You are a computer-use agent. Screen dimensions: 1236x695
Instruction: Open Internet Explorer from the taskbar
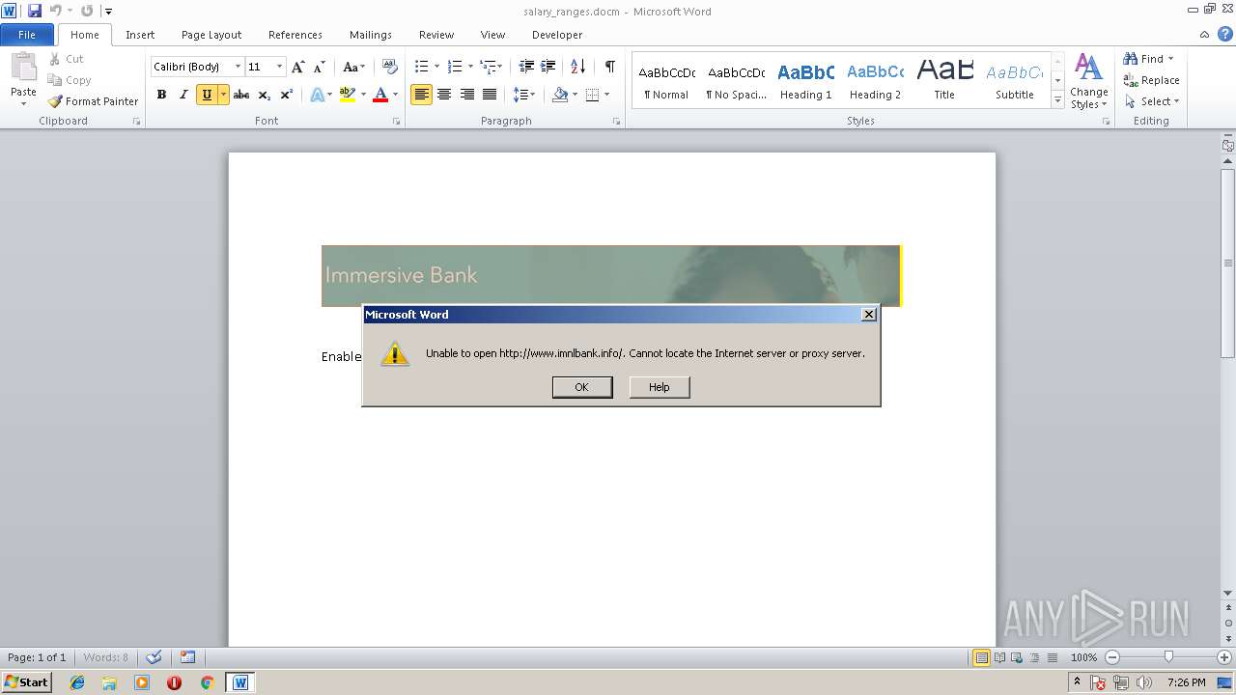coord(77,682)
